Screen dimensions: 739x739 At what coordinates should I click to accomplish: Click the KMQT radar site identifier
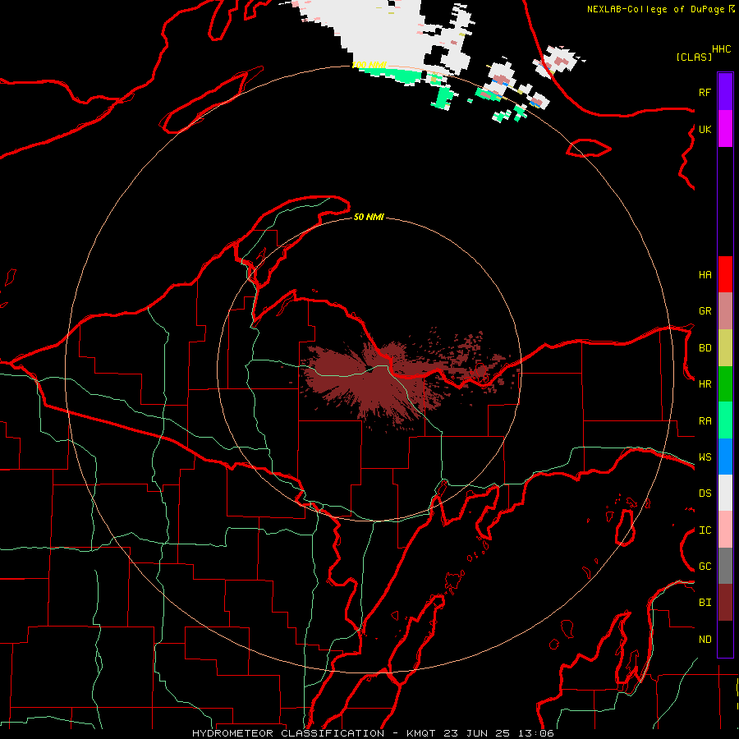click(422, 733)
